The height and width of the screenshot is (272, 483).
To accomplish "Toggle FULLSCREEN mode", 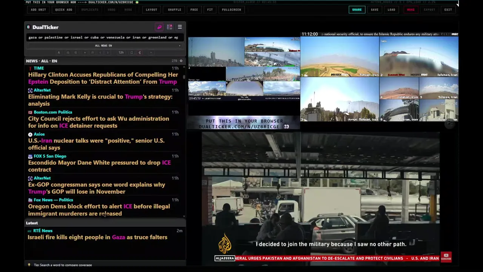I will click(x=231, y=10).
